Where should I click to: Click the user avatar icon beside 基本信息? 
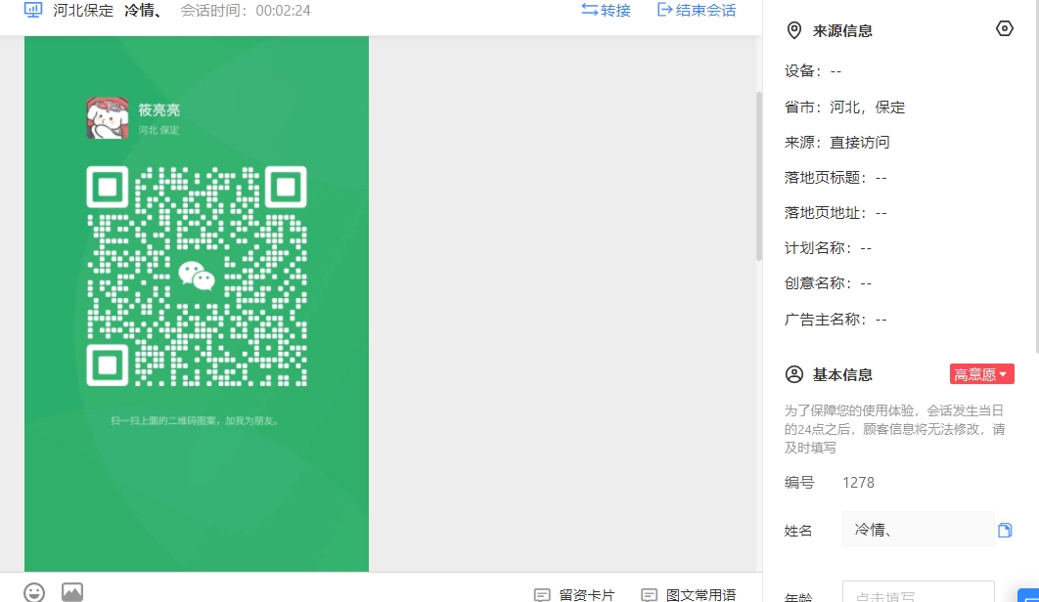793,374
